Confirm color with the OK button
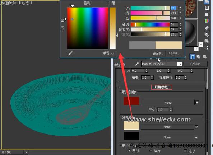The image size is (213, 155). click(158, 53)
